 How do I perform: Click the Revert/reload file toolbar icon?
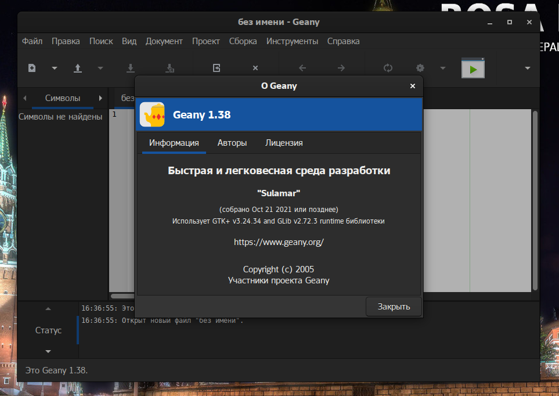pyautogui.click(x=217, y=68)
